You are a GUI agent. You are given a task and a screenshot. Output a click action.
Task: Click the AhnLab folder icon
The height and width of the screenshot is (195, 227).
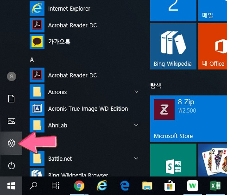click(x=37, y=125)
